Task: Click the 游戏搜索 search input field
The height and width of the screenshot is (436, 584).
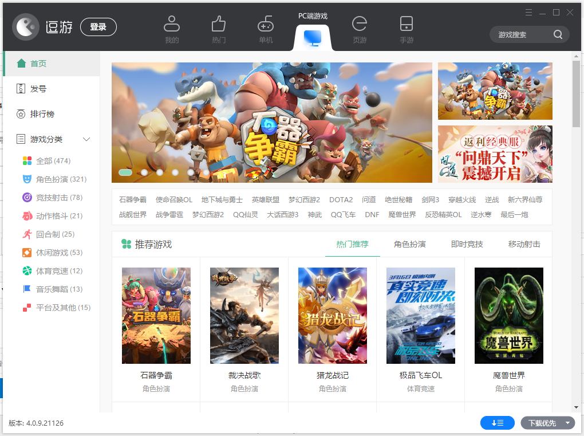Action: point(522,34)
